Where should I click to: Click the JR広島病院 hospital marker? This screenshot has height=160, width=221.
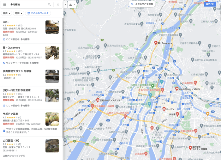[x=195, y=83]
